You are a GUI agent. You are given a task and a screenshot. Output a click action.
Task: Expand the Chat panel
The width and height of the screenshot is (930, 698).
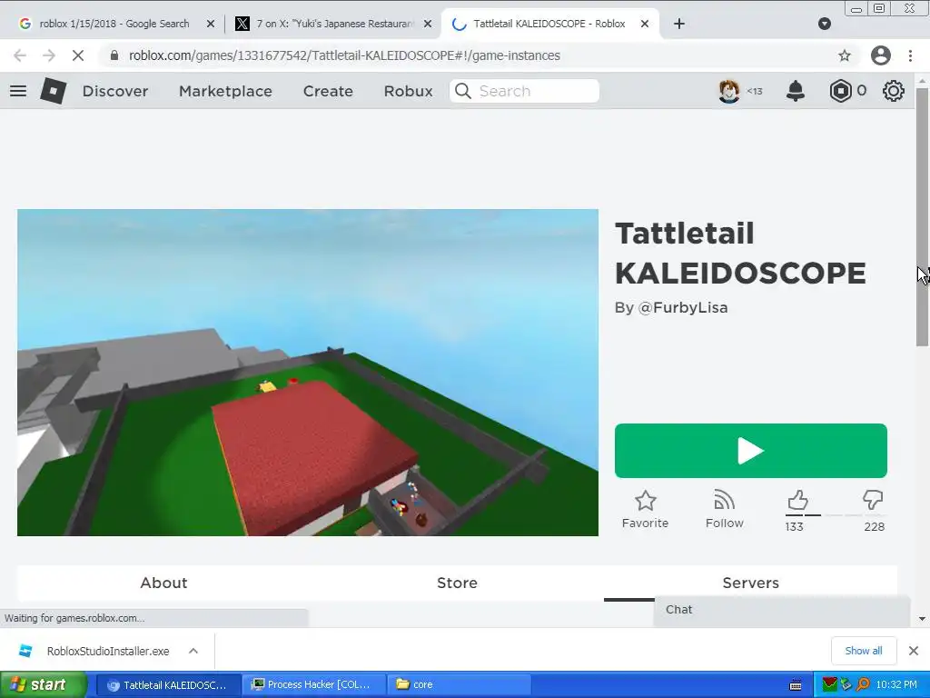click(x=782, y=610)
